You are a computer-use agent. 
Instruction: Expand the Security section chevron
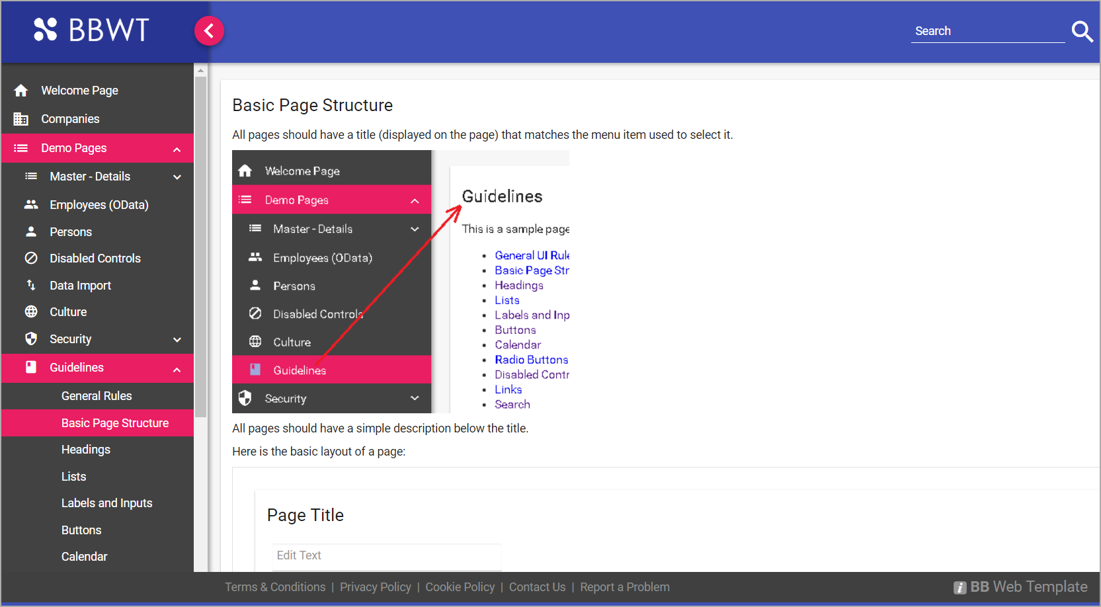177,339
